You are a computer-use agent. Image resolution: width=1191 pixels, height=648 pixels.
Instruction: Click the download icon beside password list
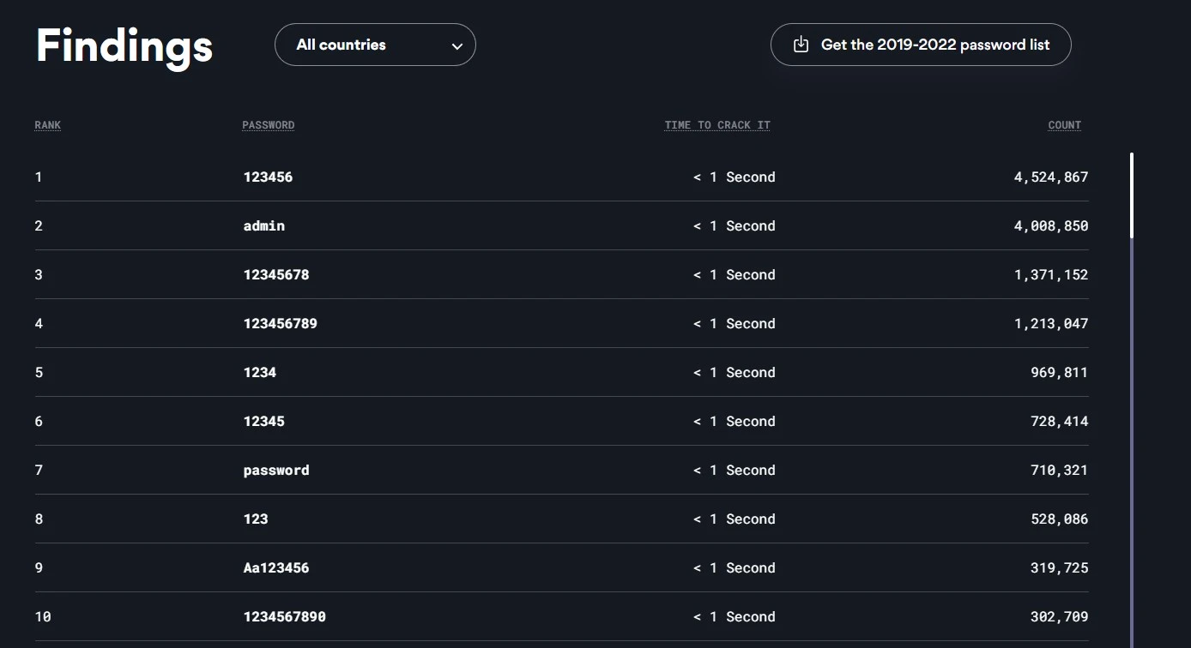(x=801, y=45)
